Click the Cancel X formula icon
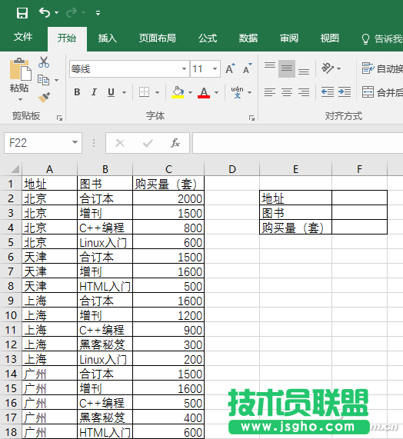Image resolution: width=403 pixels, height=439 pixels. point(120,143)
